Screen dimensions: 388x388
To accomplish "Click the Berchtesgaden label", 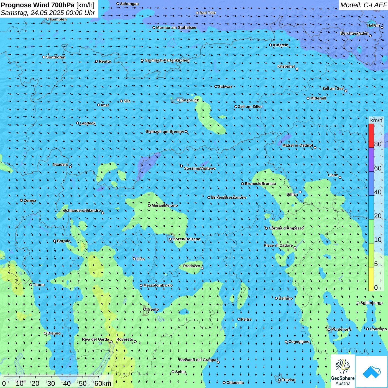I will click(x=354, y=33).
